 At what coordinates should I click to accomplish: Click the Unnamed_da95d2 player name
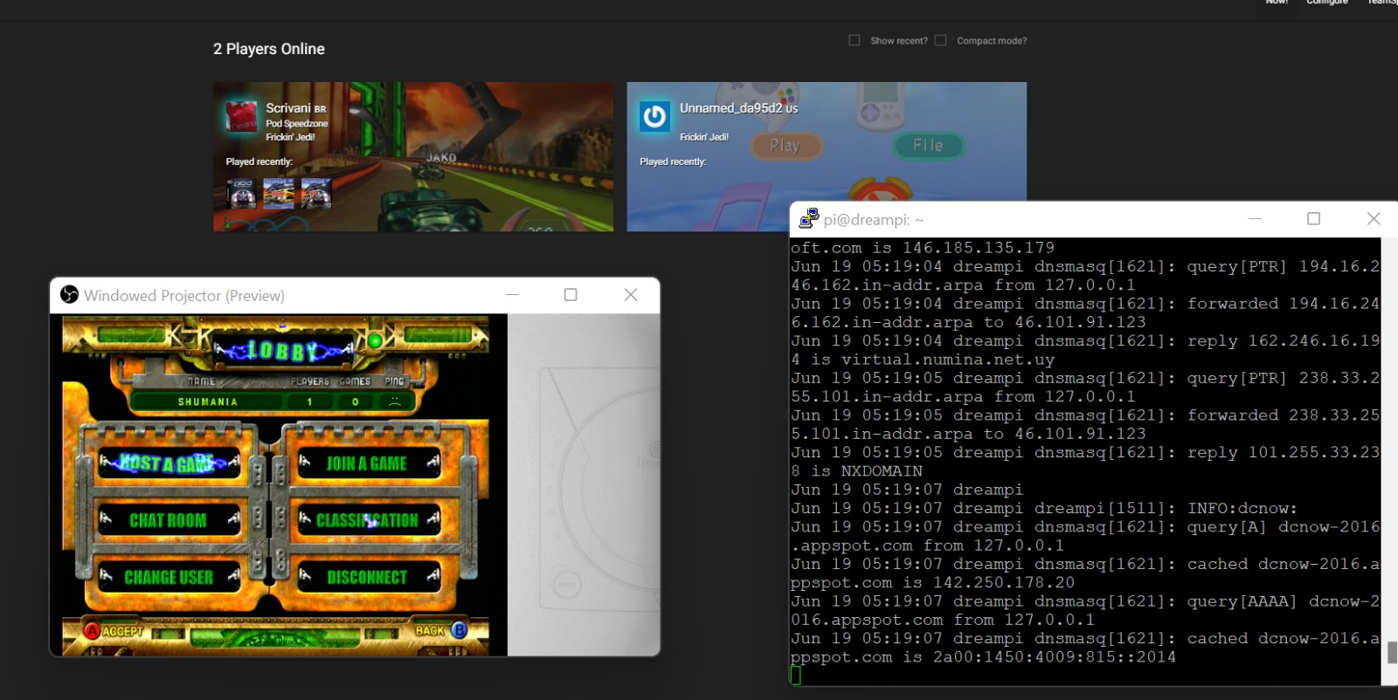point(731,108)
